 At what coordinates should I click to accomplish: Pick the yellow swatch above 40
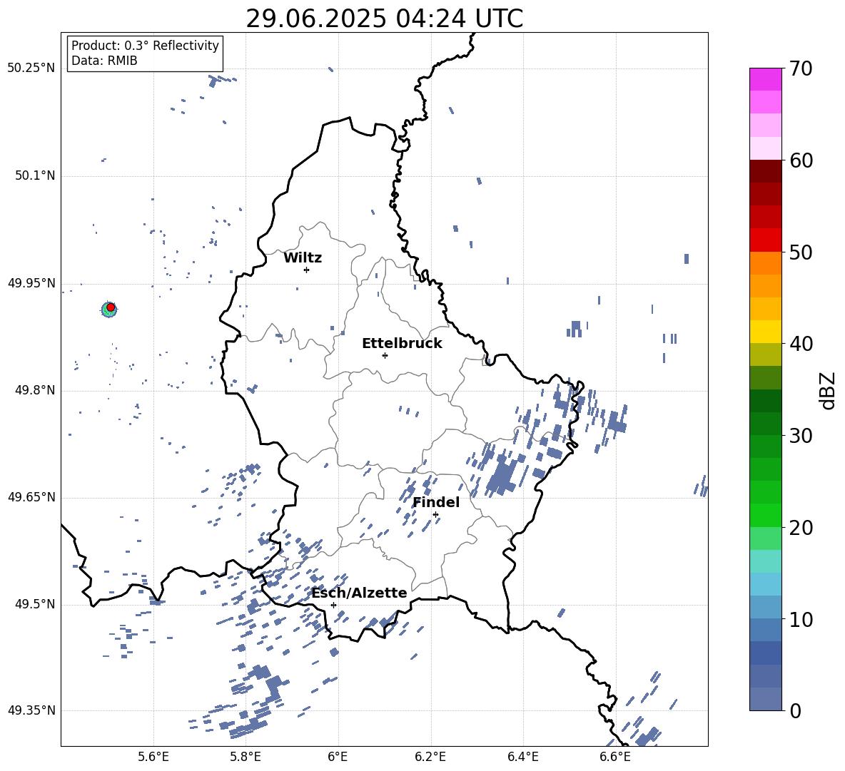pyautogui.click(x=765, y=332)
